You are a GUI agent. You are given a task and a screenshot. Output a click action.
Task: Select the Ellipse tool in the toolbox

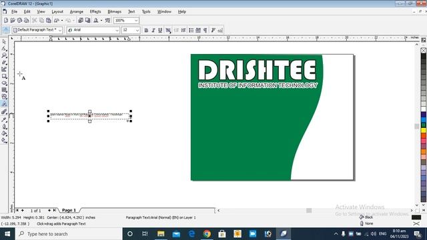click(x=4, y=83)
